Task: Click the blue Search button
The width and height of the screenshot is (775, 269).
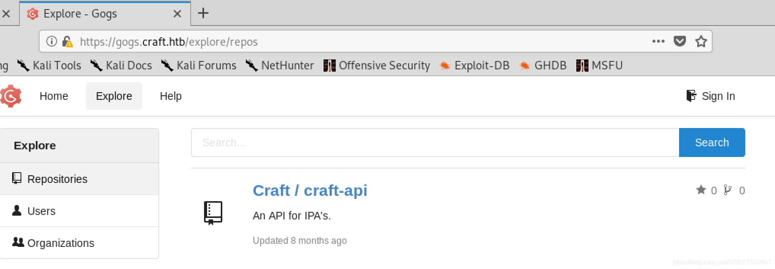Action: 712,143
